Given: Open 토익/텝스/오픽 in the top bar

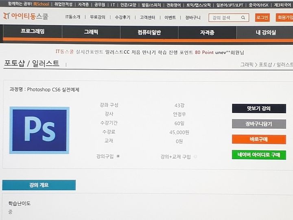Looking at the screenshot, I should 199,5.
